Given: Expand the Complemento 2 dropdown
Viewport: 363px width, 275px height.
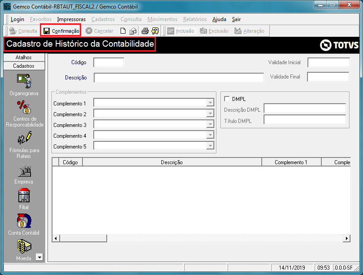Looking at the screenshot, I should point(210,113).
